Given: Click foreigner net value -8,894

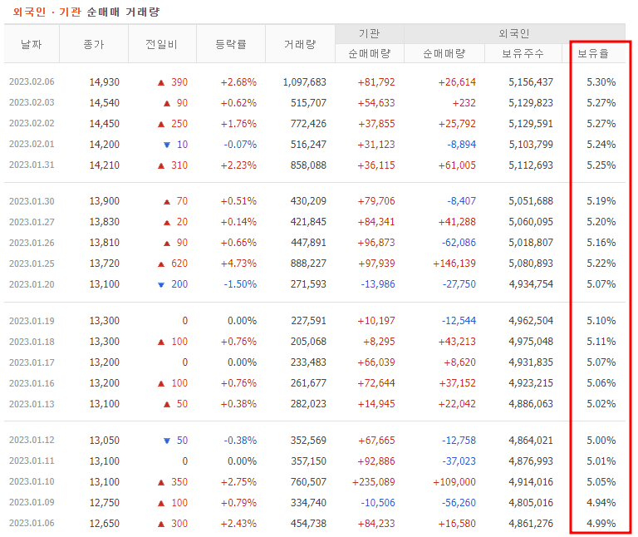Looking at the screenshot, I should click(x=461, y=144).
